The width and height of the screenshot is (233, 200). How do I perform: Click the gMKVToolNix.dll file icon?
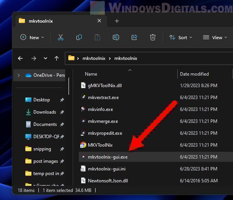tap(83, 86)
